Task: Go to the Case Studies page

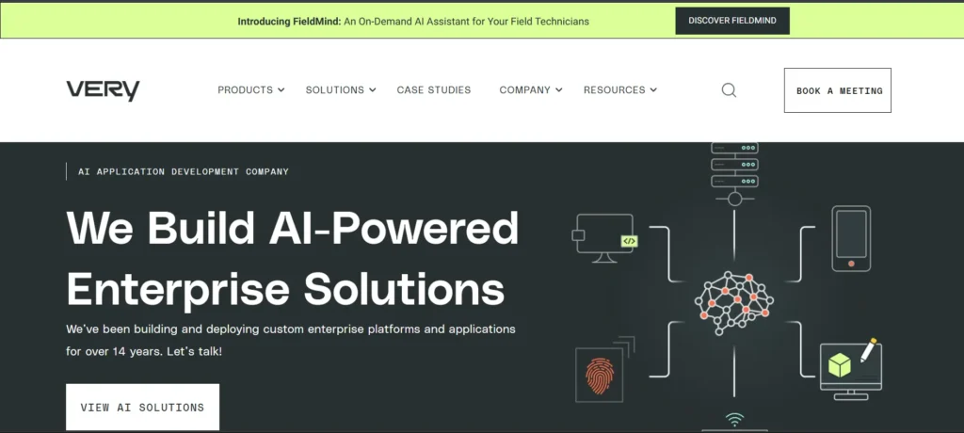Action: 433,90
